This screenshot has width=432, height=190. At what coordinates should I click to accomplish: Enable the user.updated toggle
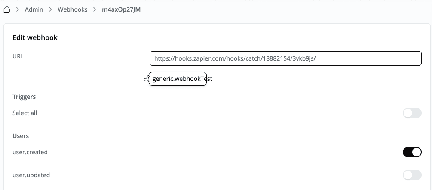(x=412, y=175)
